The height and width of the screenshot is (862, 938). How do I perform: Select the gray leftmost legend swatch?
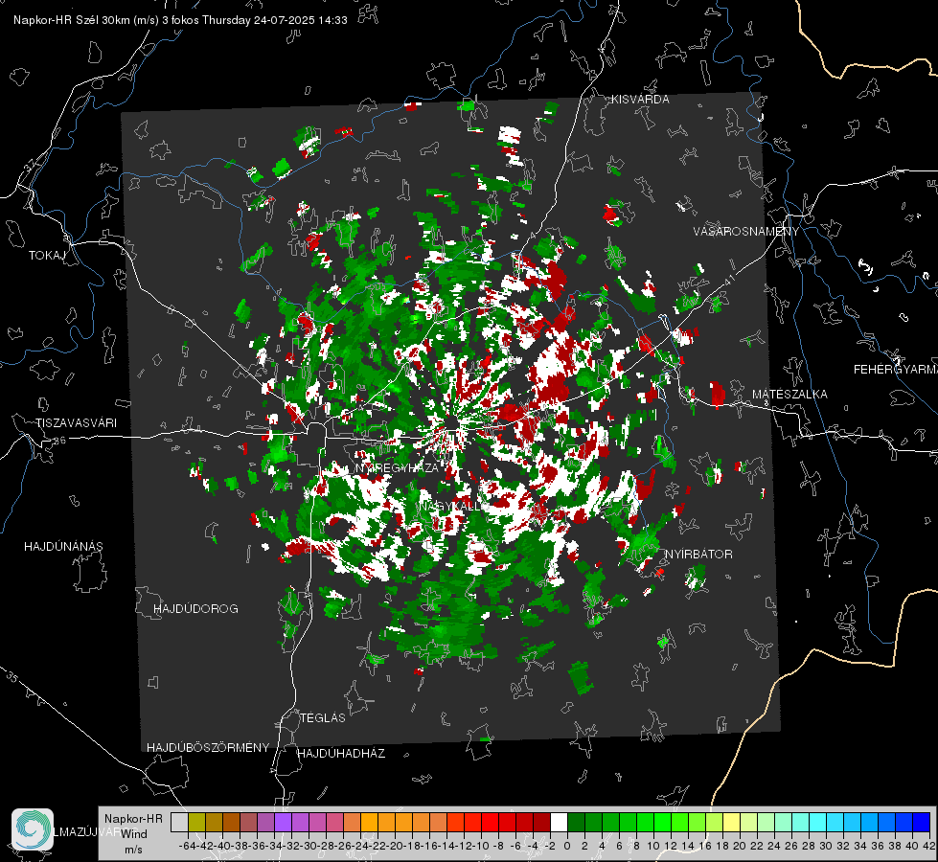pos(179,822)
